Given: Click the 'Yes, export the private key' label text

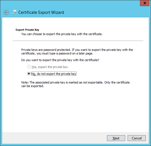Looking at the screenshot, I should click(x=50, y=67).
